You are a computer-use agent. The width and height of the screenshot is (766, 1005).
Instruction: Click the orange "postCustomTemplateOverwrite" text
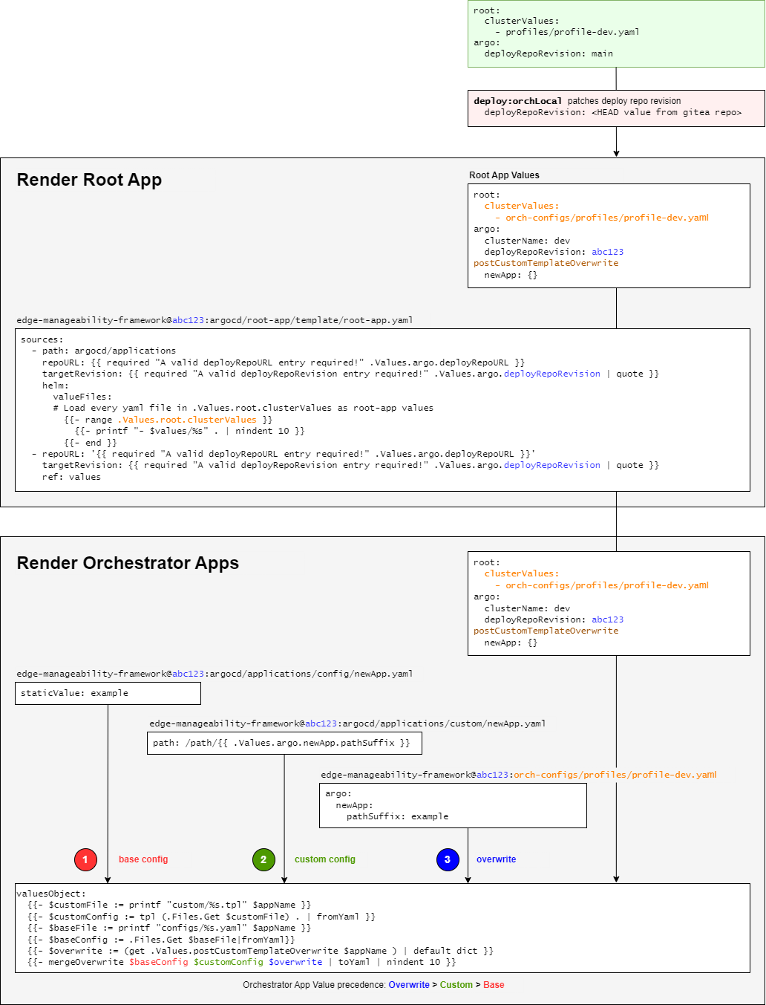click(546, 262)
